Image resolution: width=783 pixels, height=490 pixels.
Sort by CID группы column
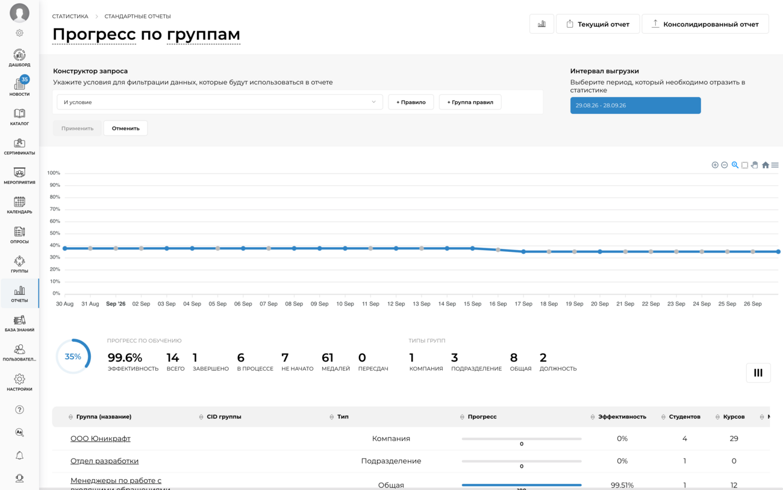pyautogui.click(x=223, y=416)
